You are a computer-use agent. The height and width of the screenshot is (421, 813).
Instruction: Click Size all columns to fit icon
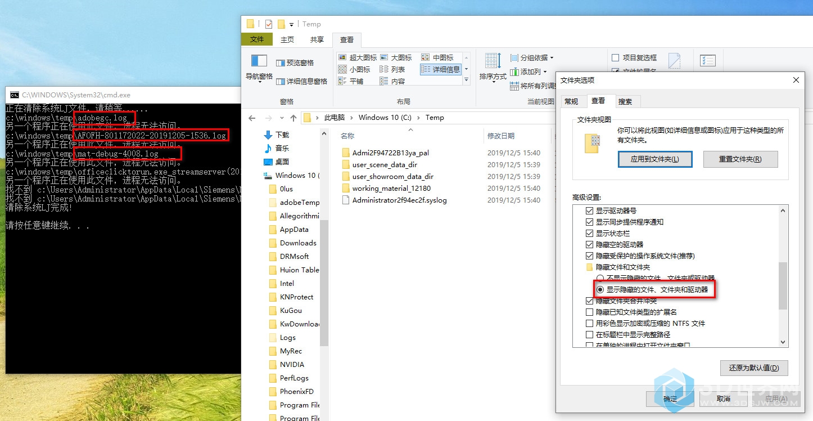coord(514,86)
